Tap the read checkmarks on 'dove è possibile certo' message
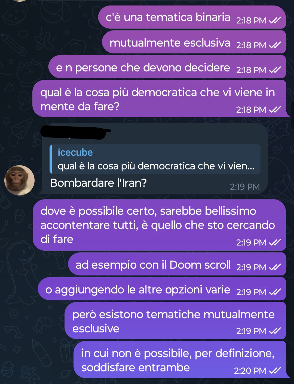294x384 pixels. [x=275, y=242]
